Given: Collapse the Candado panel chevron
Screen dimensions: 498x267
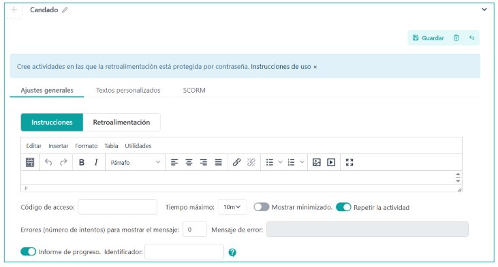Looking at the screenshot, I should (484, 10).
